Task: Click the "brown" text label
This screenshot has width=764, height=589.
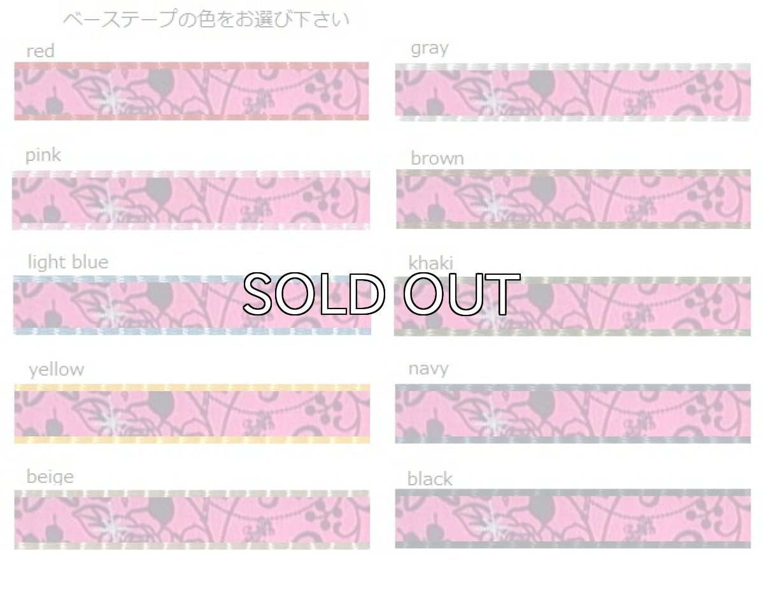Action: click(437, 158)
